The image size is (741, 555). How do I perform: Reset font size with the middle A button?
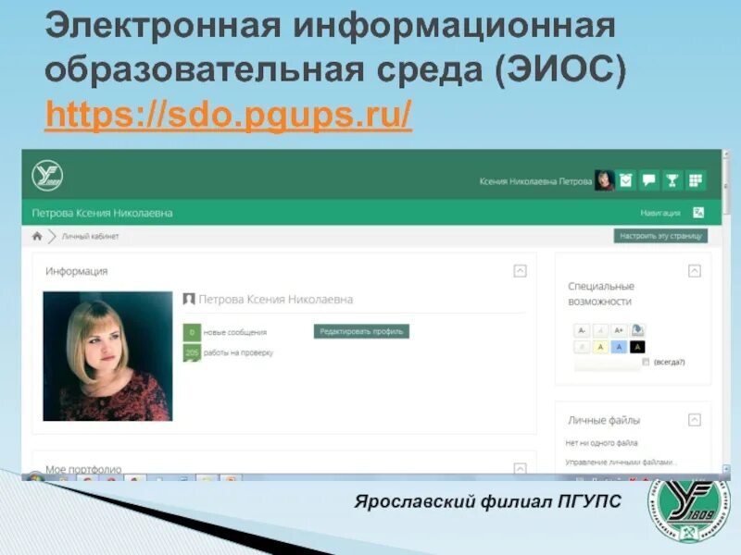click(600, 330)
